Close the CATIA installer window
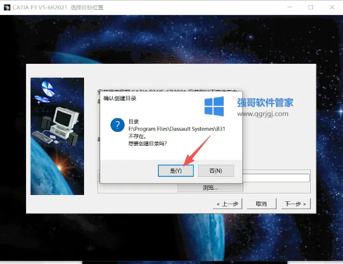343x264 pixels. tap(332, 7)
